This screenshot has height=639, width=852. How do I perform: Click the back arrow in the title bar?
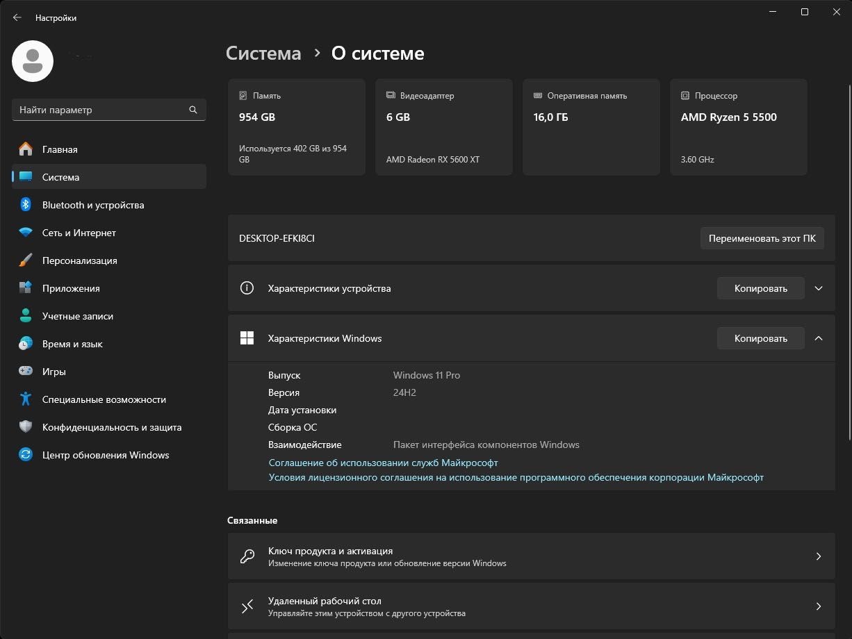tap(17, 18)
